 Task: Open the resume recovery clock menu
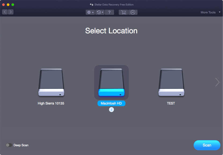tap(100, 12)
